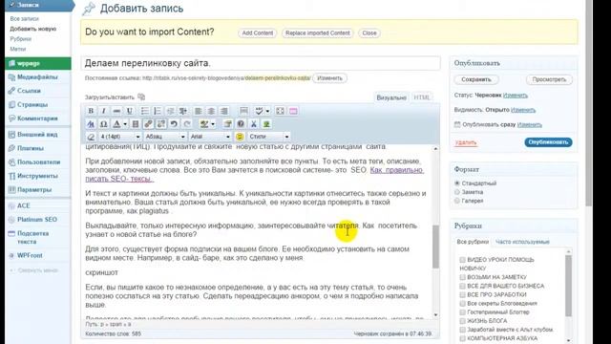Image resolution: width=611 pixels, height=344 pixels.
Task: Increase indent of the paragraph
Action: (182, 111)
